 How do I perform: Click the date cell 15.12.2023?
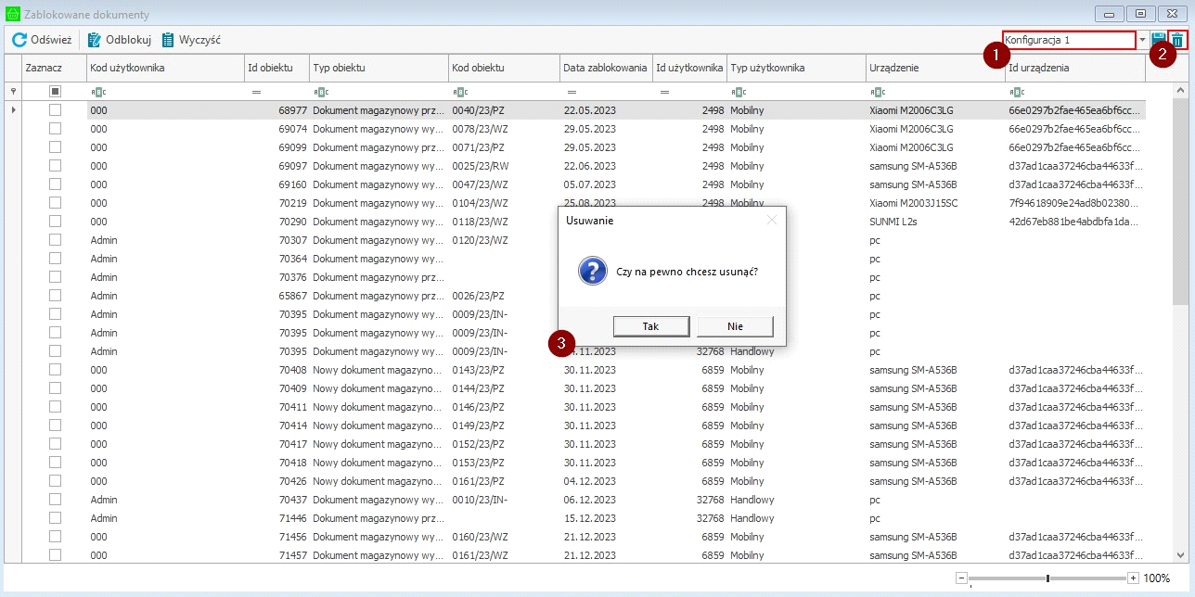click(606, 517)
